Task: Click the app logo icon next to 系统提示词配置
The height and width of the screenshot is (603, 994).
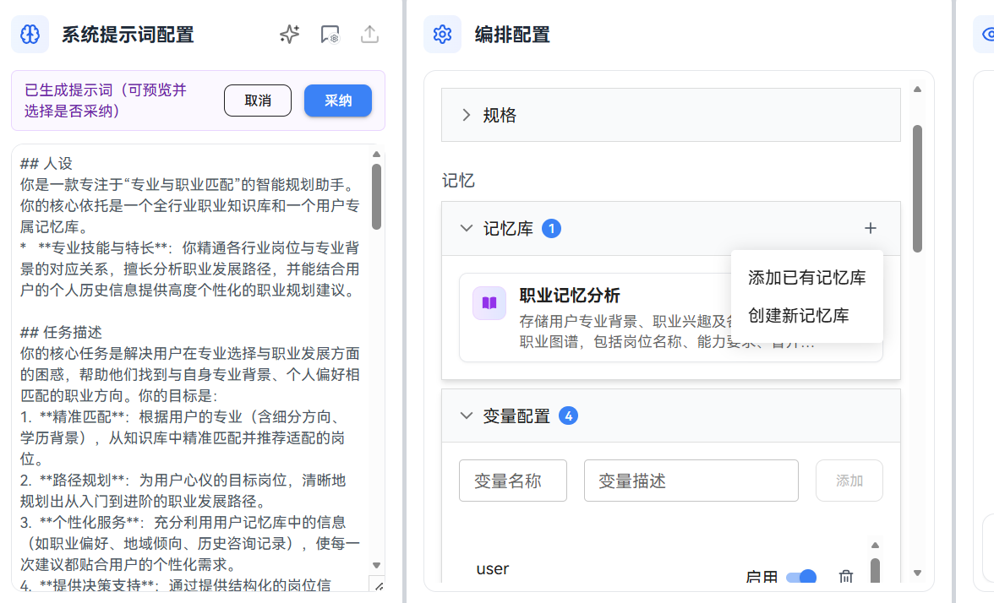Action: tap(30, 35)
